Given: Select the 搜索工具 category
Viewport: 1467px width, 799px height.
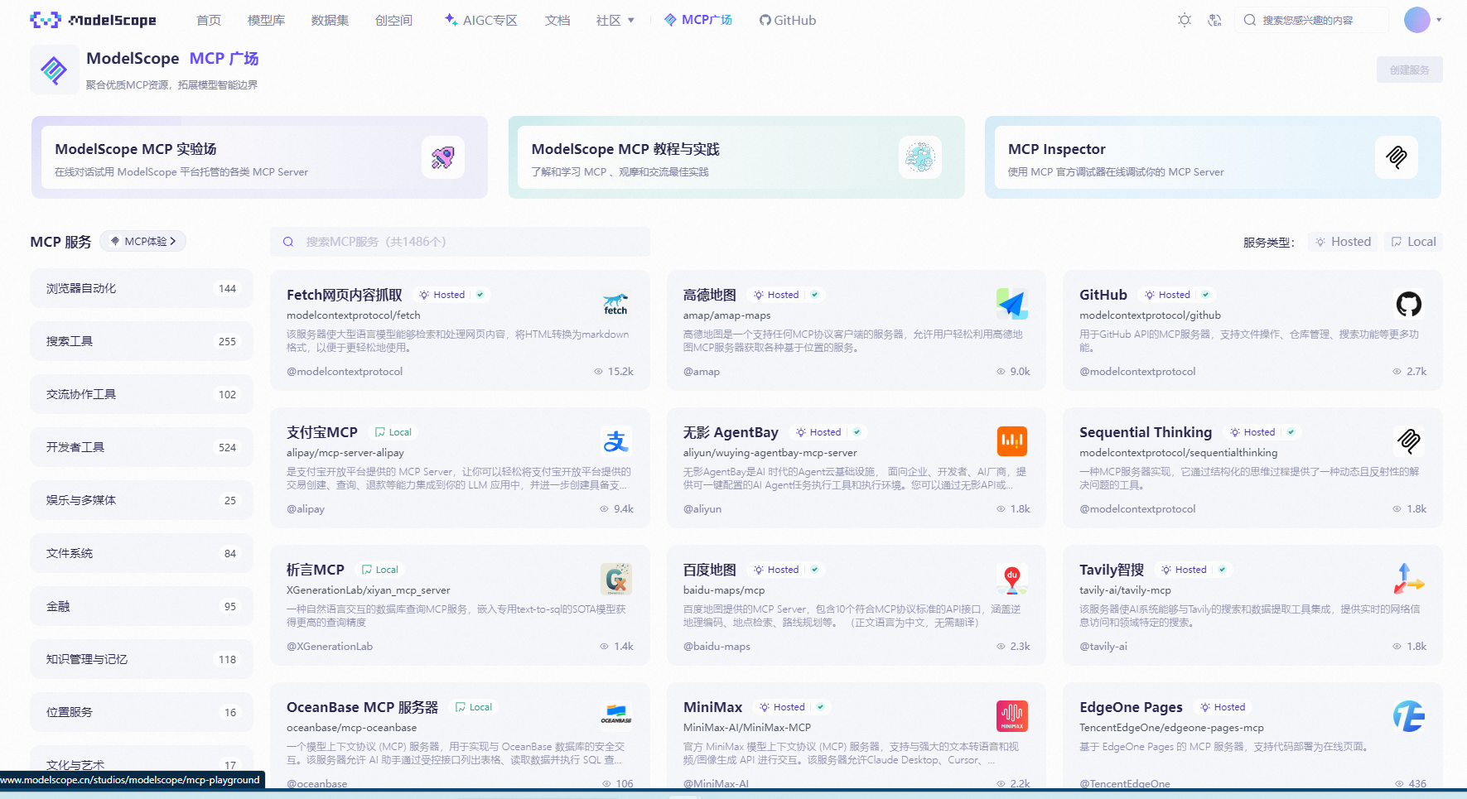Looking at the screenshot, I should [x=142, y=341].
